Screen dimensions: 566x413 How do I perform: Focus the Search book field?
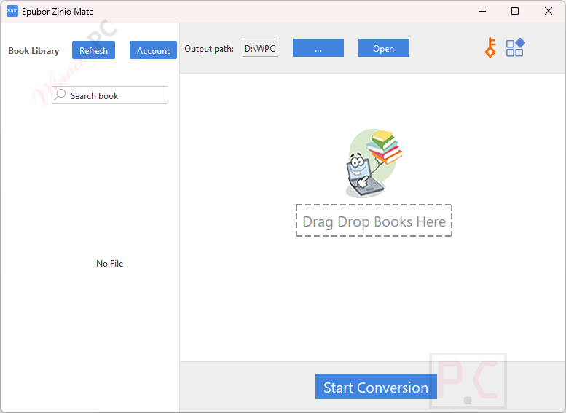tap(110, 95)
